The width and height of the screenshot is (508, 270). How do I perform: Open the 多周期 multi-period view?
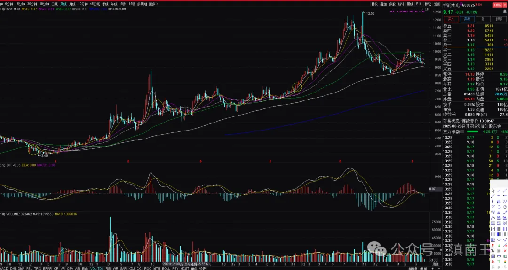click(142, 4)
